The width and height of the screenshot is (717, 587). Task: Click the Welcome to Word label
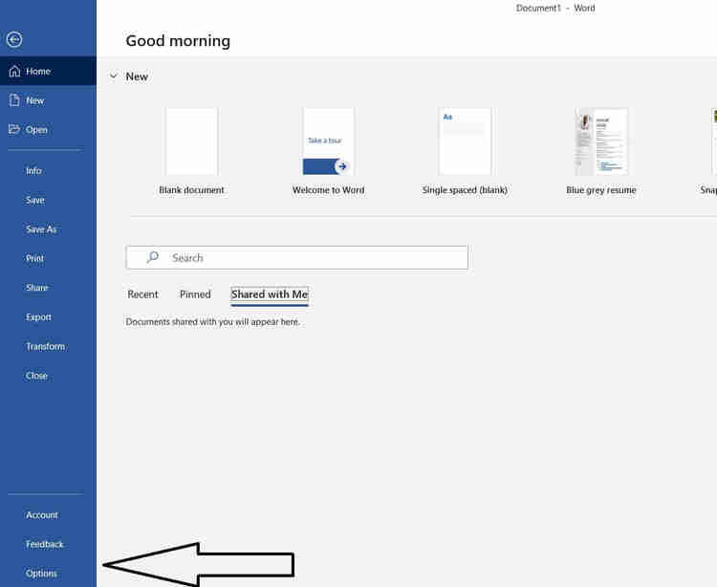[x=328, y=190]
